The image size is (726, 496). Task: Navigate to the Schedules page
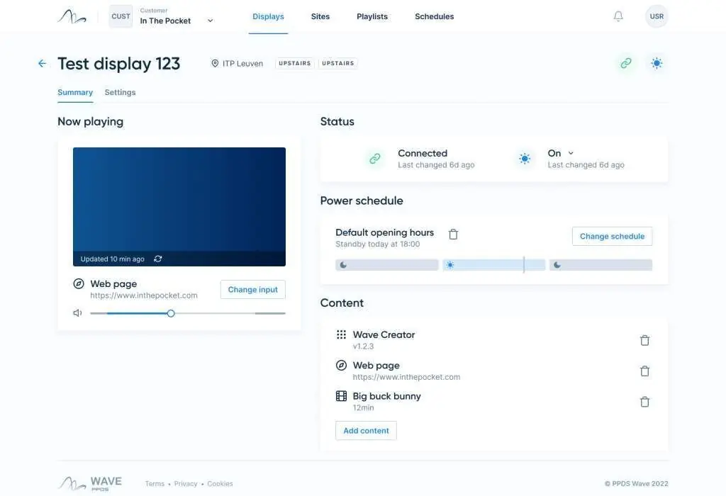(x=434, y=16)
